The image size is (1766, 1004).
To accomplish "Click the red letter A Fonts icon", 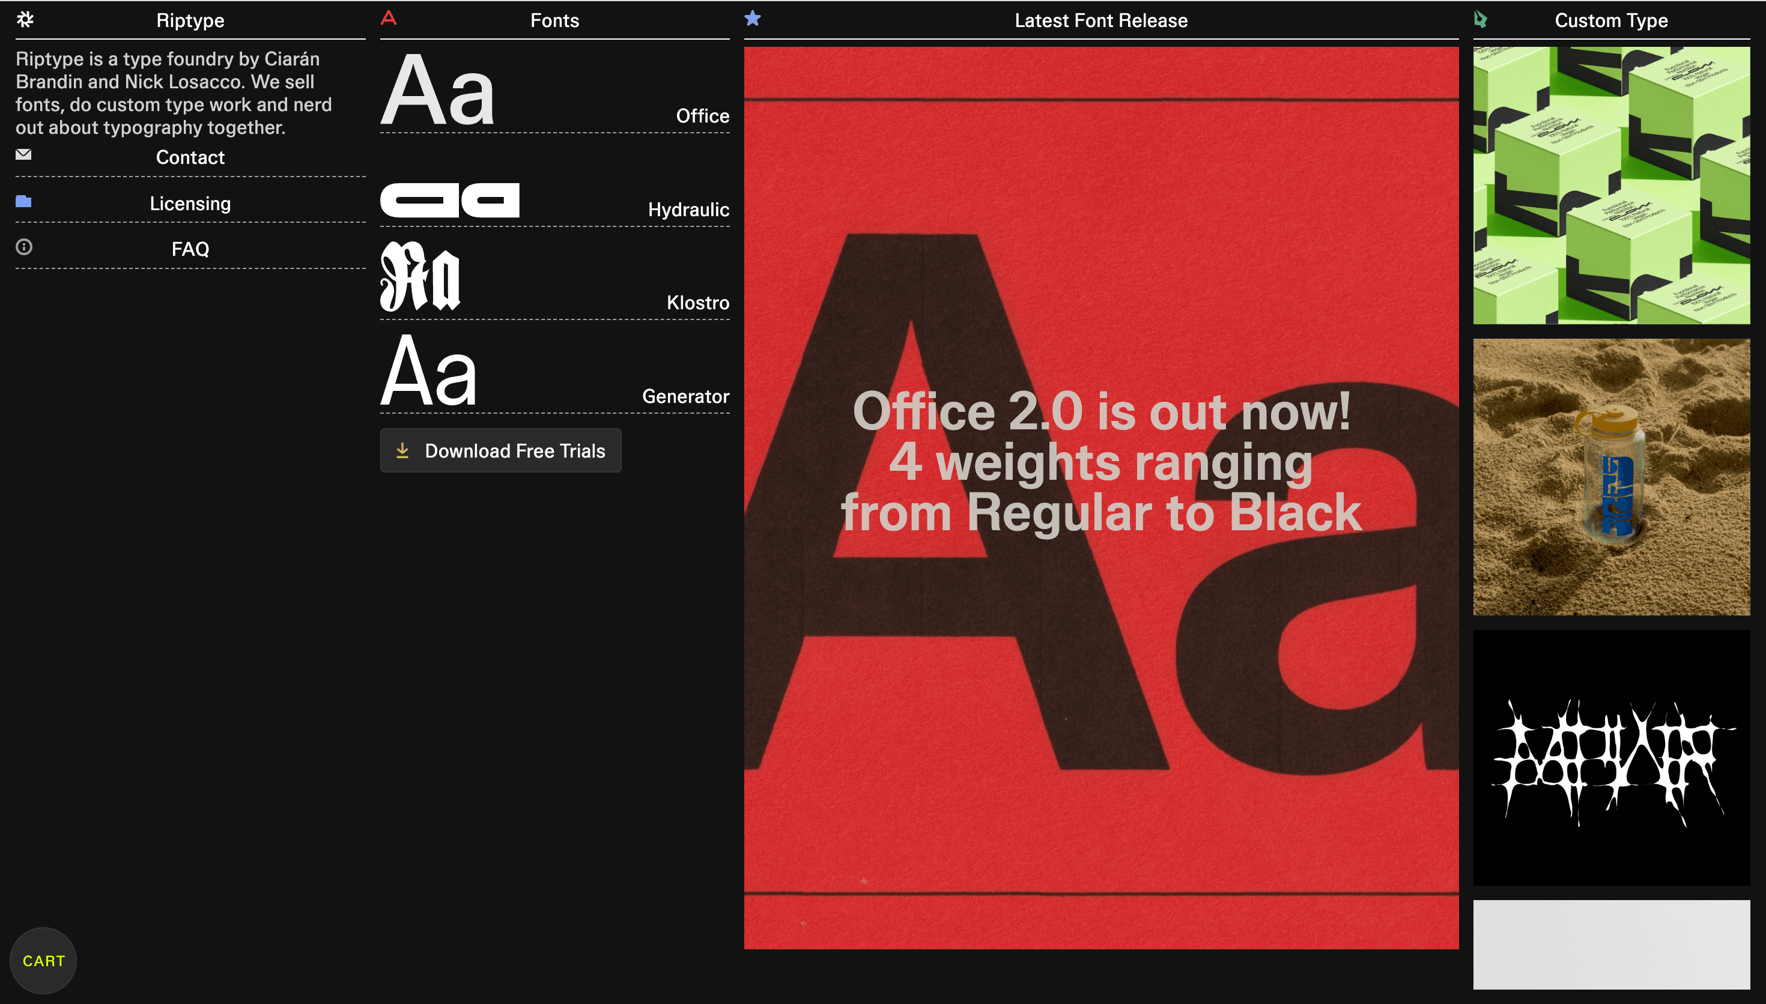I will click(x=388, y=18).
